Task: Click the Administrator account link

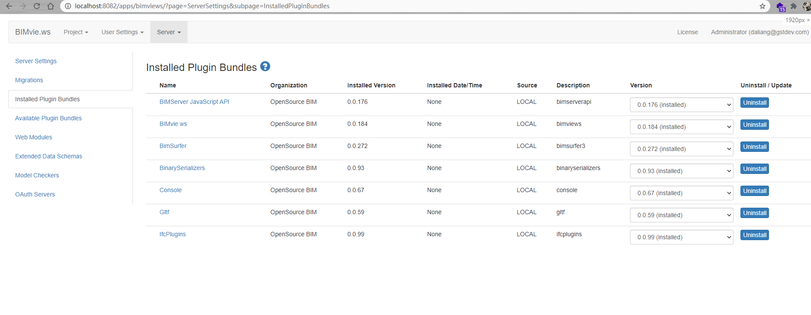Action: point(759,32)
